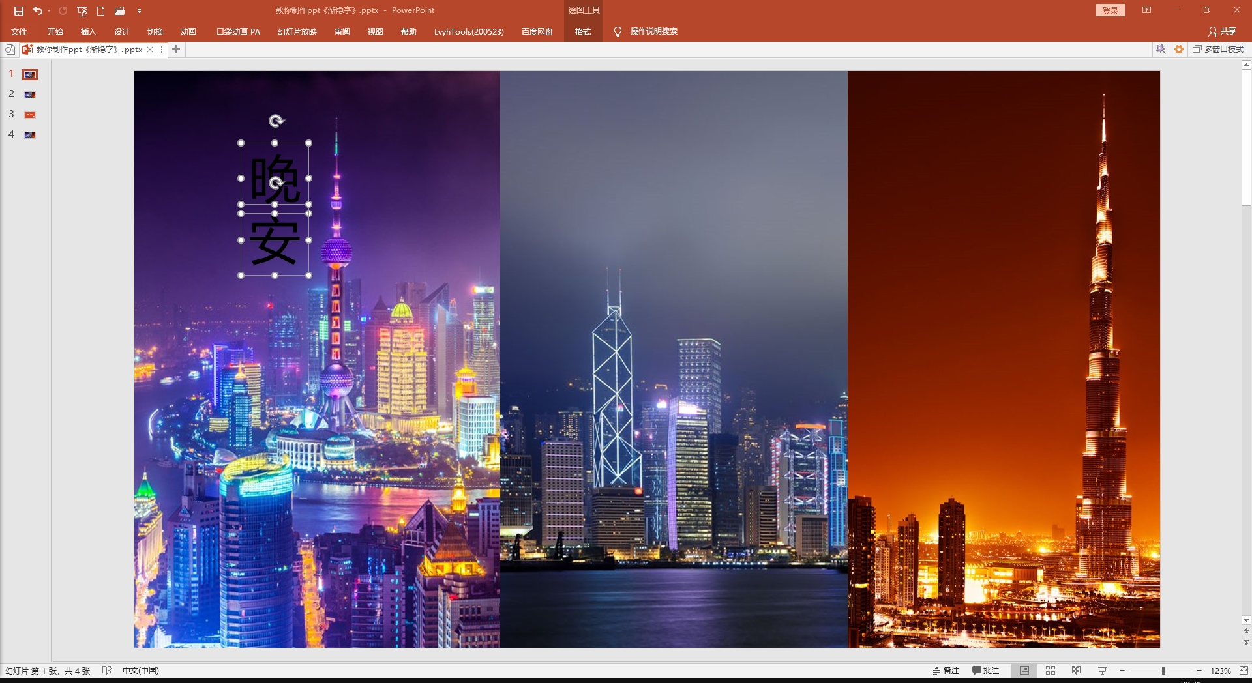
Task: Click the 操作说明搜索 search box
Action: 653,31
